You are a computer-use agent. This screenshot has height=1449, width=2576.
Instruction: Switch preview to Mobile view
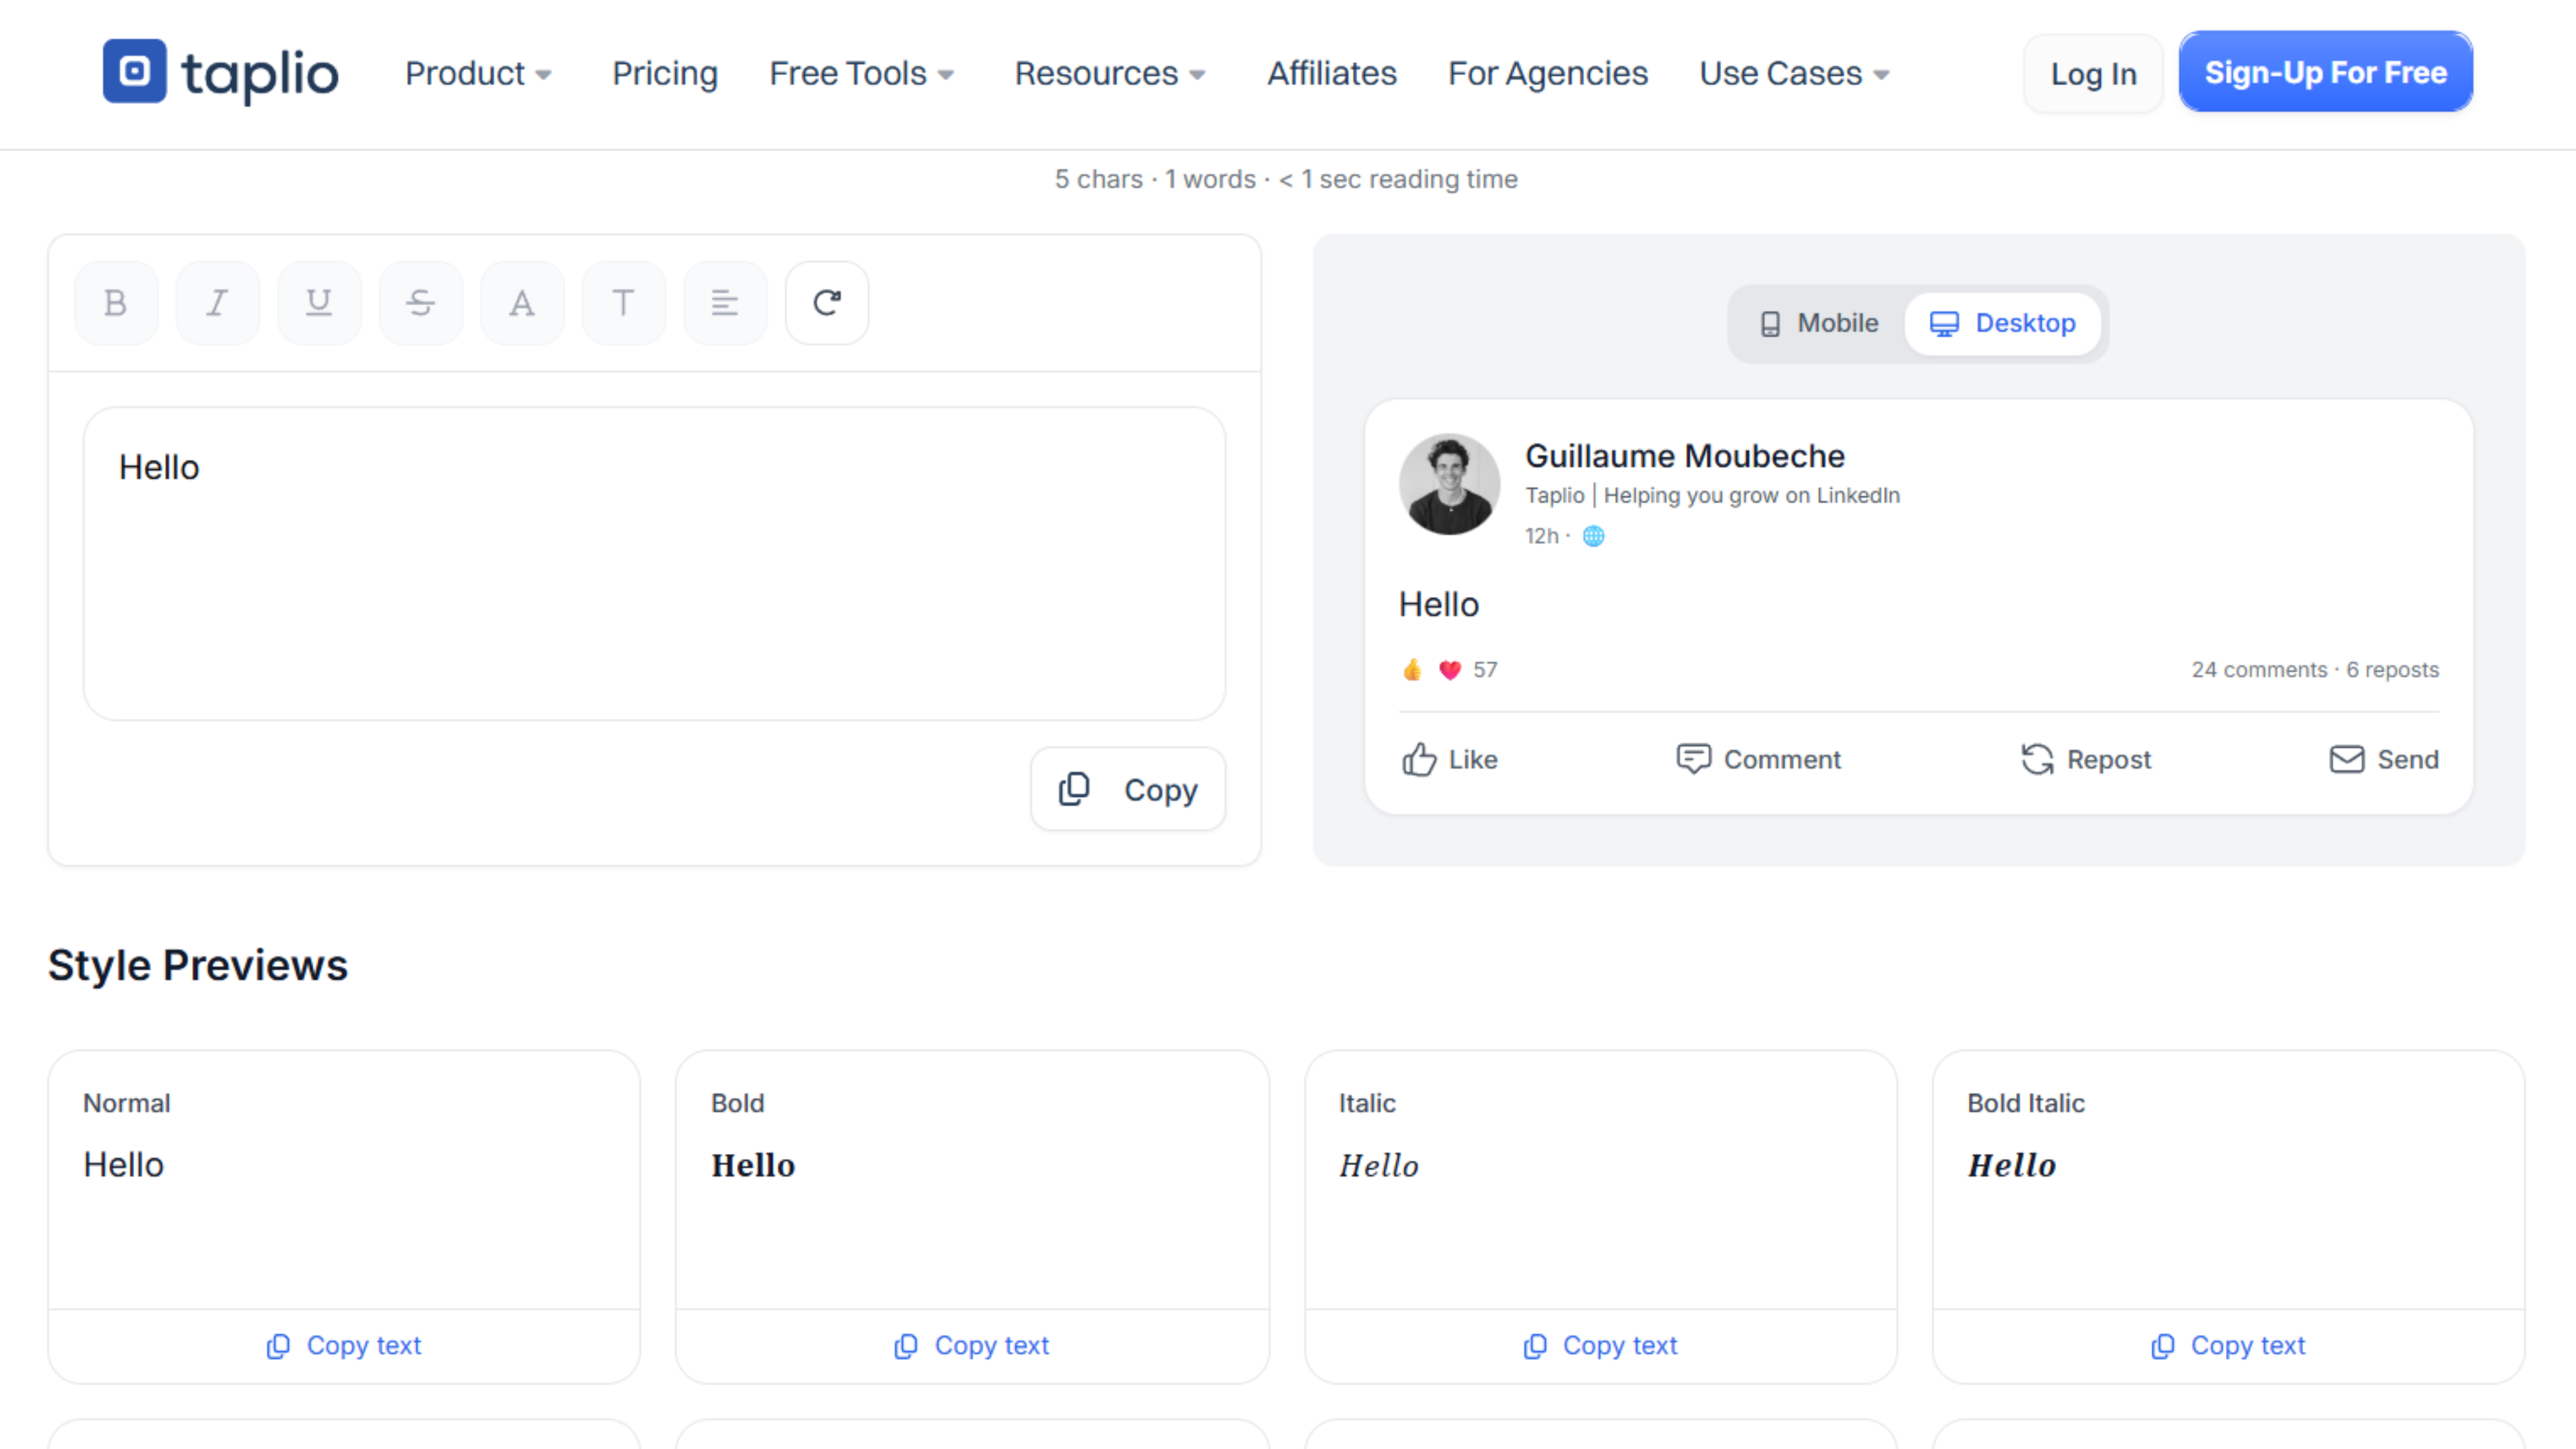click(x=1817, y=323)
